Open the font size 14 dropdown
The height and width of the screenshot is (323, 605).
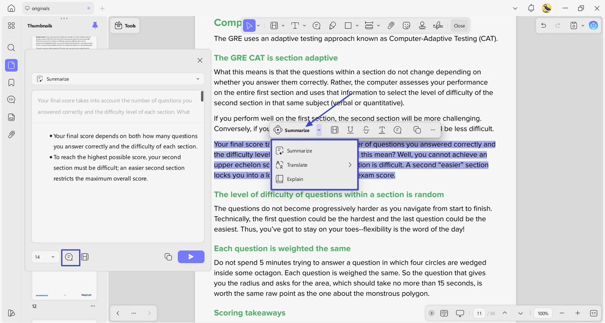(x=45, y=257)
